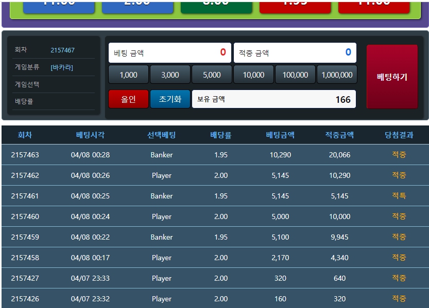The height and width of the screenshot is (308, 429).
Task: Click the round number 2157467 link
Action: coord(62,50)
